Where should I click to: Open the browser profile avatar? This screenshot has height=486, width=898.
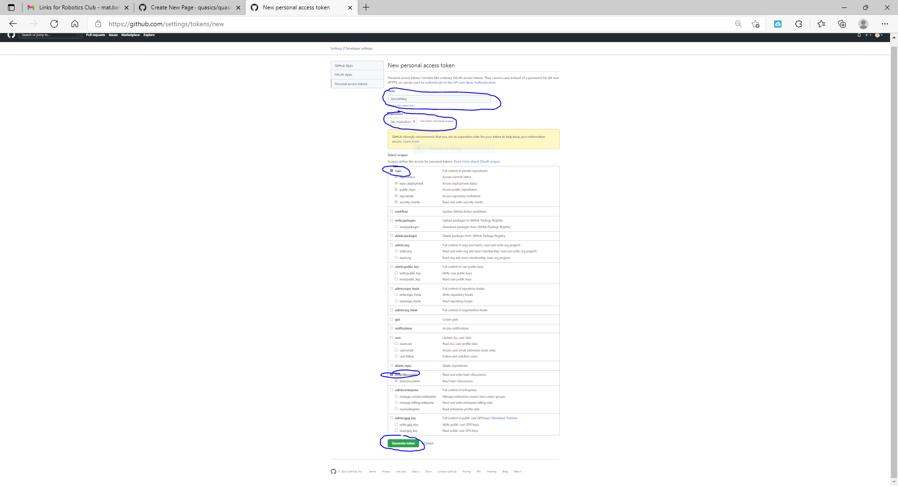863,24
